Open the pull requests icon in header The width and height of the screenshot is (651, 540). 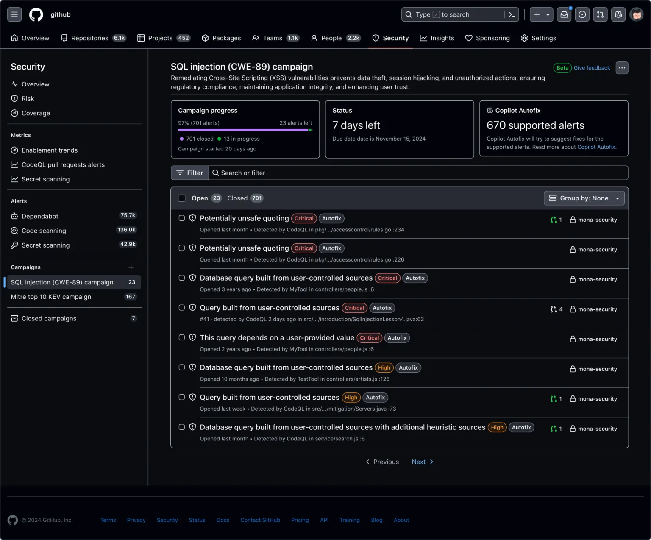600,14
